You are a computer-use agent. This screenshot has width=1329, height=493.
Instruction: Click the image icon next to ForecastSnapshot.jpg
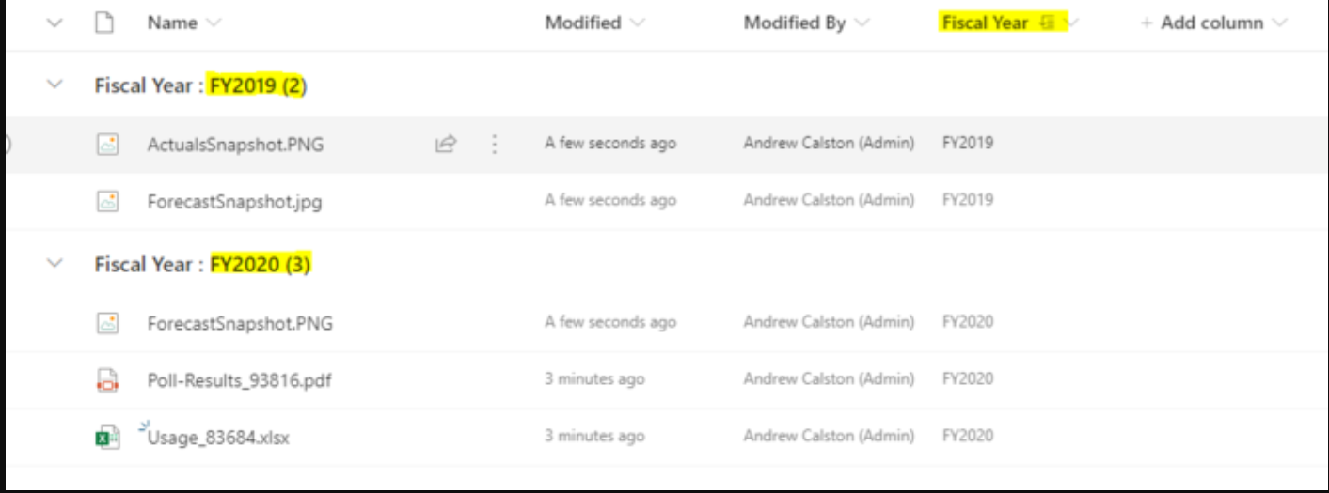click(108, 201)
